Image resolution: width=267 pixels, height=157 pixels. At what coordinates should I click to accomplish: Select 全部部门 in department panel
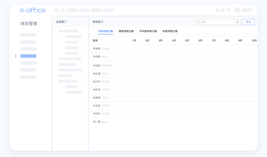point(62,22)
